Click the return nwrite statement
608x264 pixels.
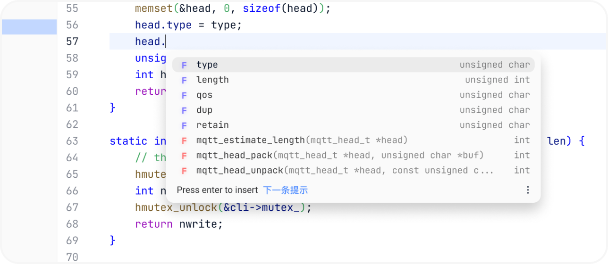pos(178,224)
